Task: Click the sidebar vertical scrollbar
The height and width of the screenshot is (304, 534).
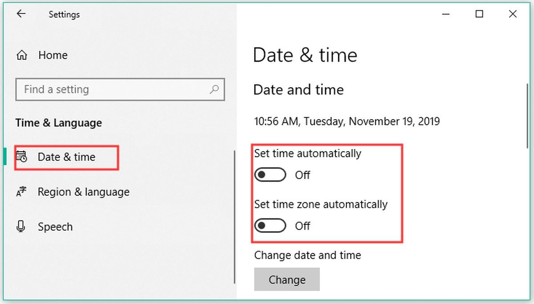Action: [235, 217]
